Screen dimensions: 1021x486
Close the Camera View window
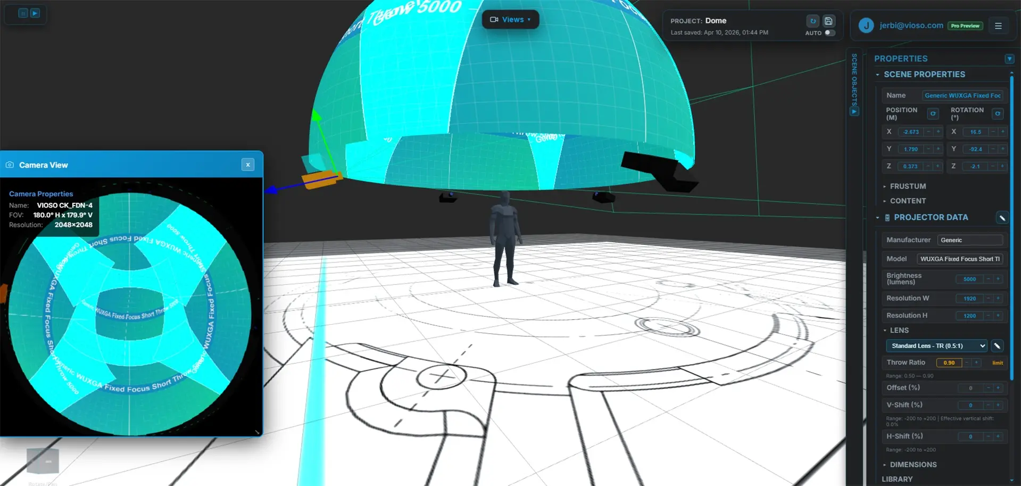pyautogui.click(x=248, y=165)
